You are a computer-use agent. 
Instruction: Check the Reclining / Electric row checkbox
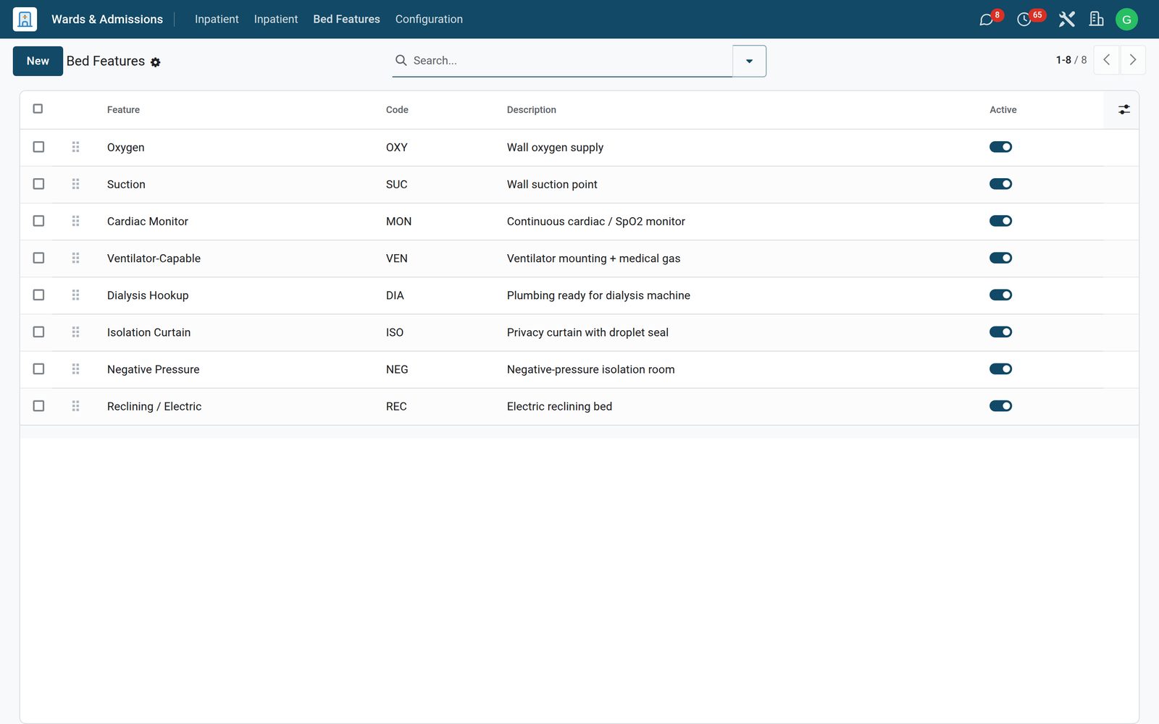[x=38, y=406]
